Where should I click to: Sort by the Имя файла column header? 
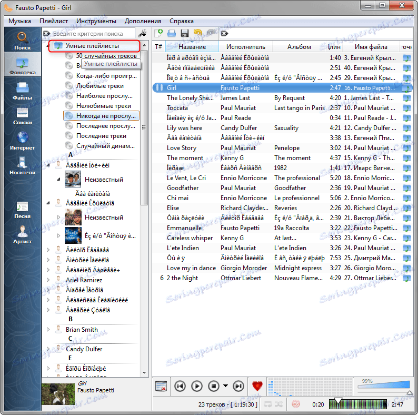pyautogui.click(x=371, y=47)
